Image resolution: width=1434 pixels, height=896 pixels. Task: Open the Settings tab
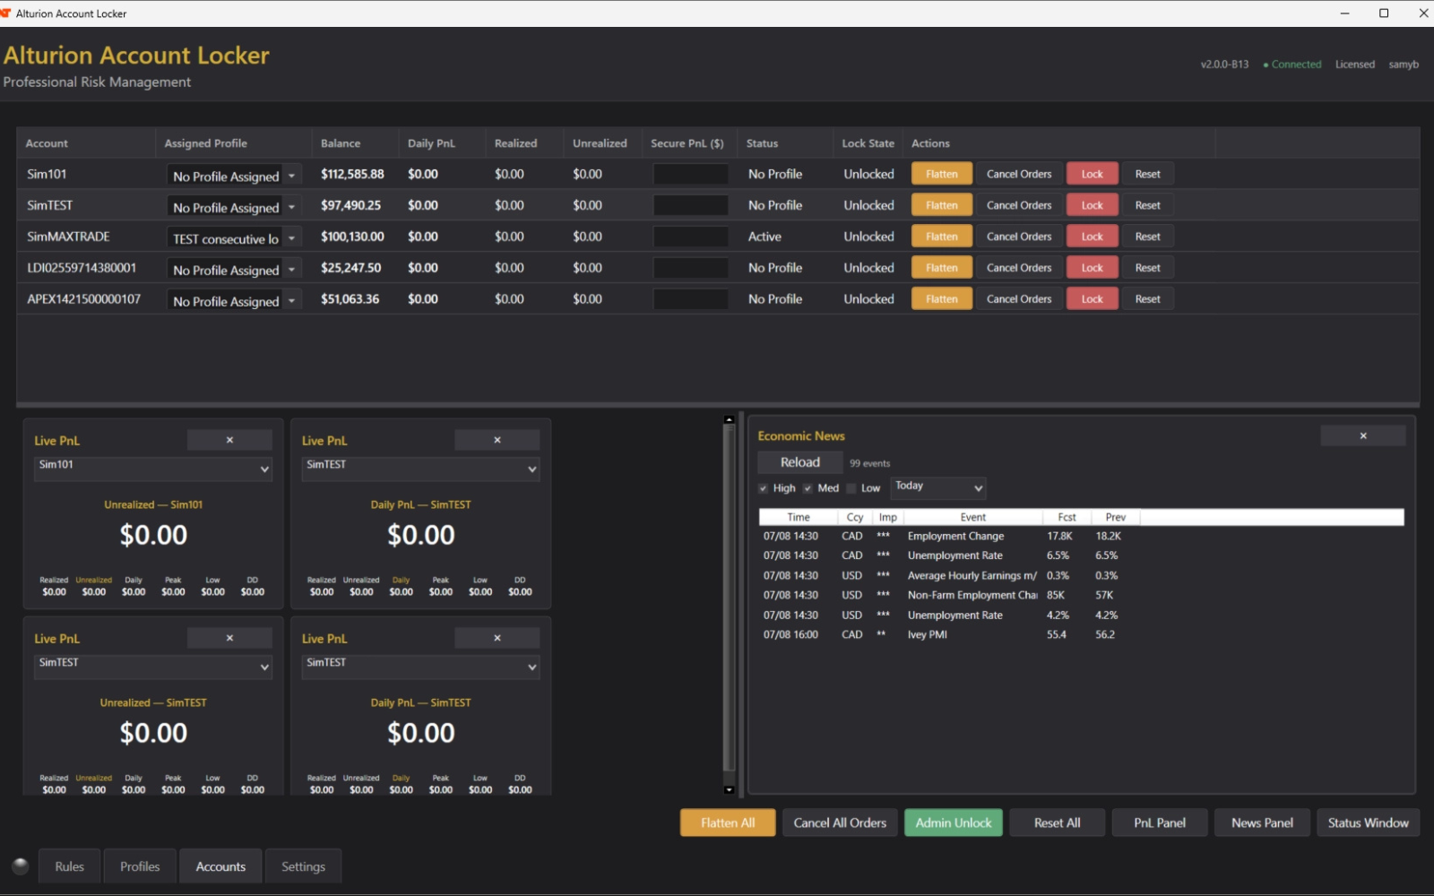coord(303,866)
